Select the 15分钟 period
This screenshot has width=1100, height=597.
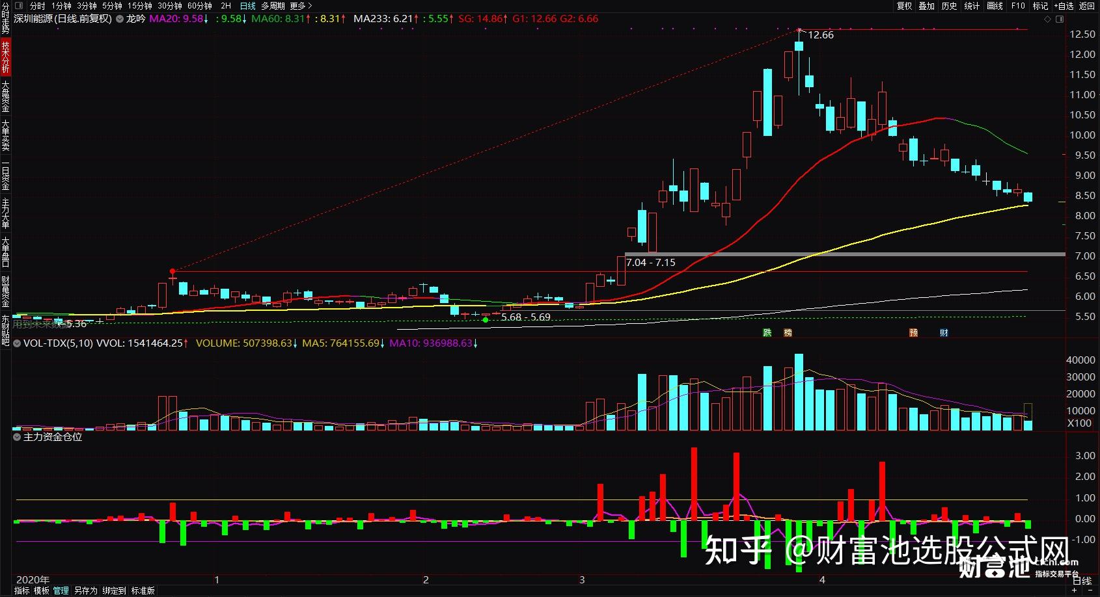pyautogui.click(x=140, y=6)
